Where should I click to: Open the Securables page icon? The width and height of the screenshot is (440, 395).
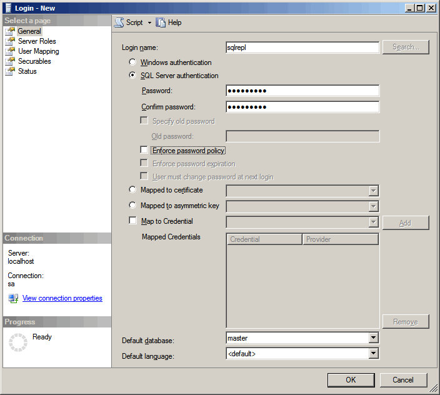(10, 61)
